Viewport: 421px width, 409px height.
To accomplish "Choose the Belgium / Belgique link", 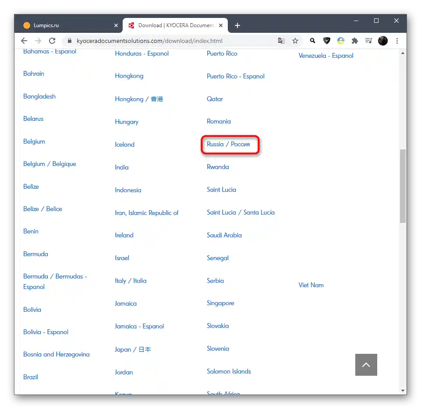I will [x=50, y=164].
